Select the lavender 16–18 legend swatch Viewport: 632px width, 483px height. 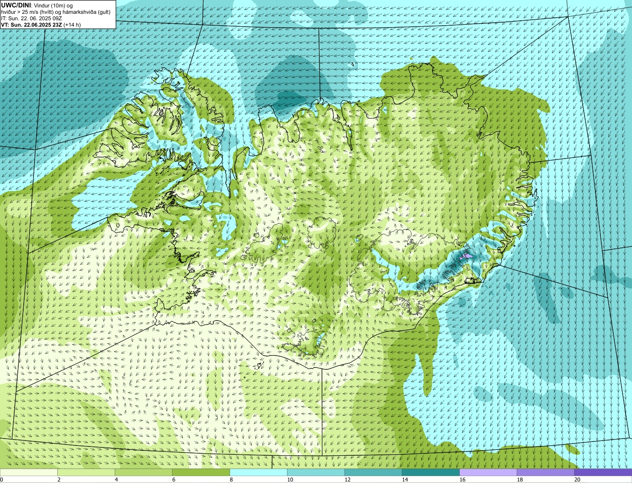[488, 472]
